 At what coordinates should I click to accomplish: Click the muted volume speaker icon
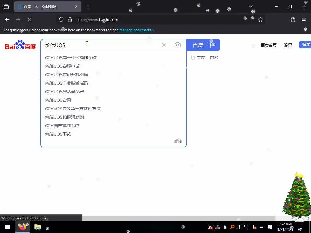(x=254, y=227)
